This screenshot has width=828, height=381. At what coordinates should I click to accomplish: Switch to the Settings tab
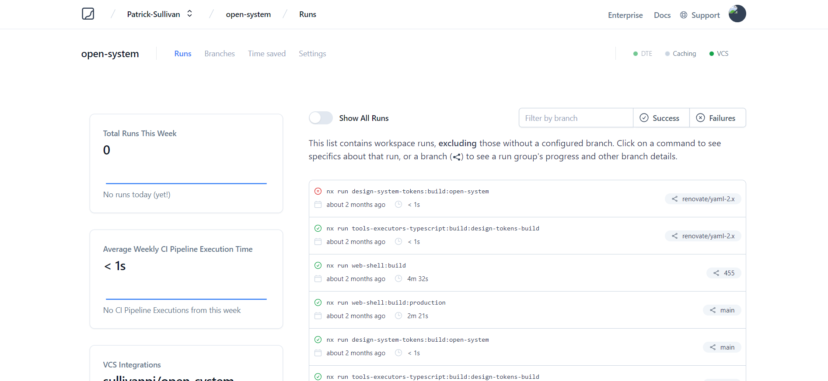click(x=312, y=54)
